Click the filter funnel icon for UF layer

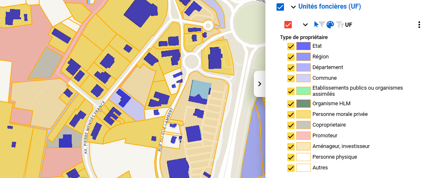pyautogui.click(x=322, y=25)
